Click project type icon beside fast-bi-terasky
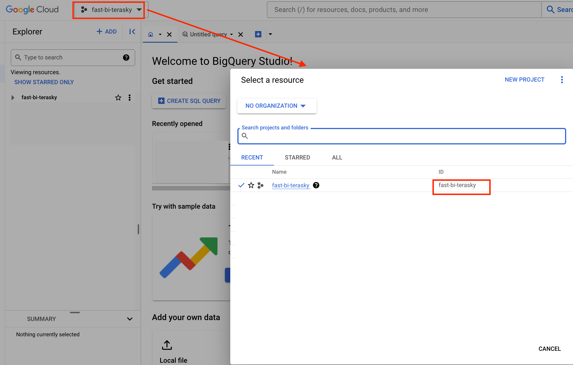 tap(260, 185)
